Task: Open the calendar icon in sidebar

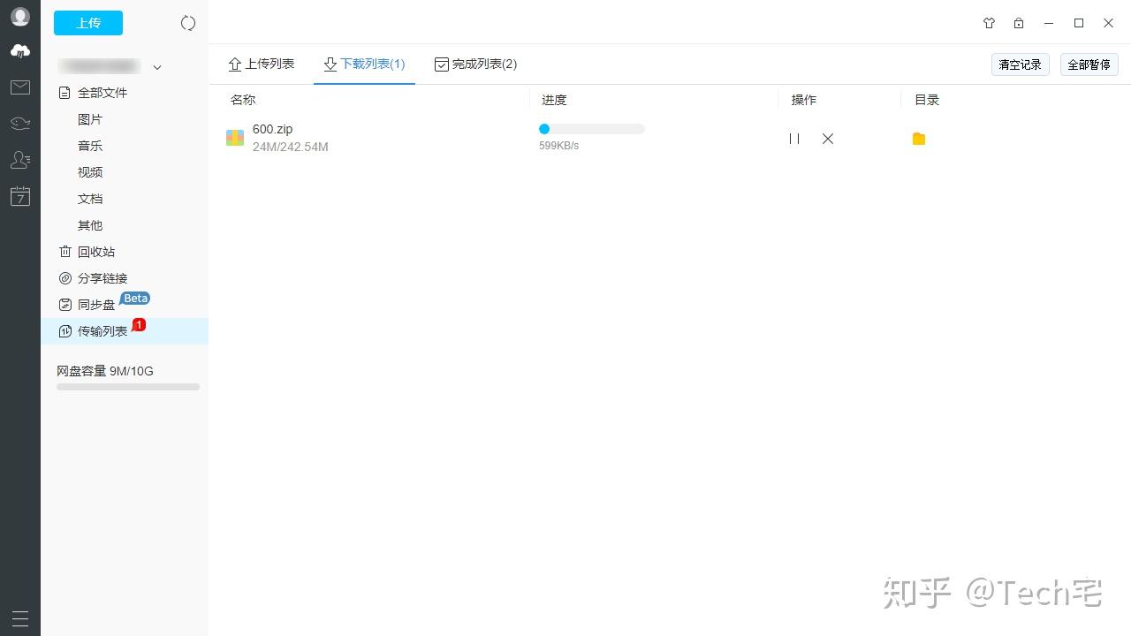Action: (19, 196)
